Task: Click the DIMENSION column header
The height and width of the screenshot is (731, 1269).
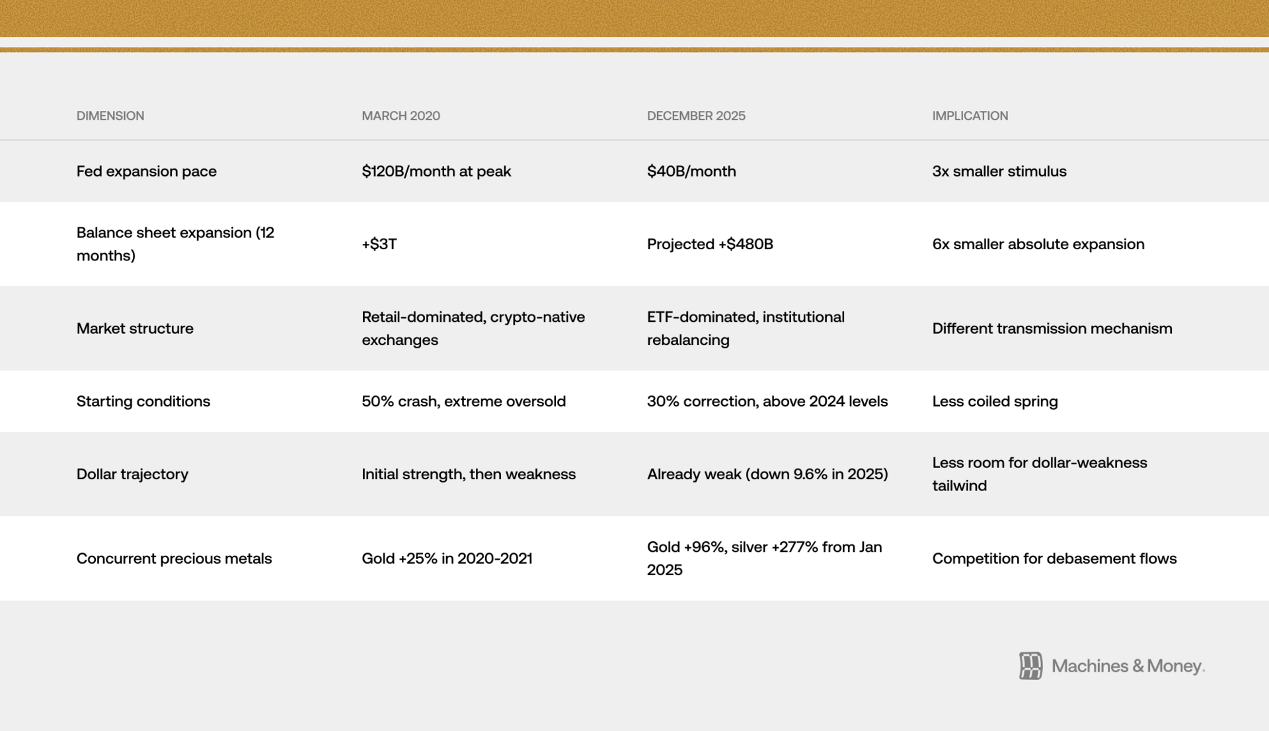Action: (110, 116)
